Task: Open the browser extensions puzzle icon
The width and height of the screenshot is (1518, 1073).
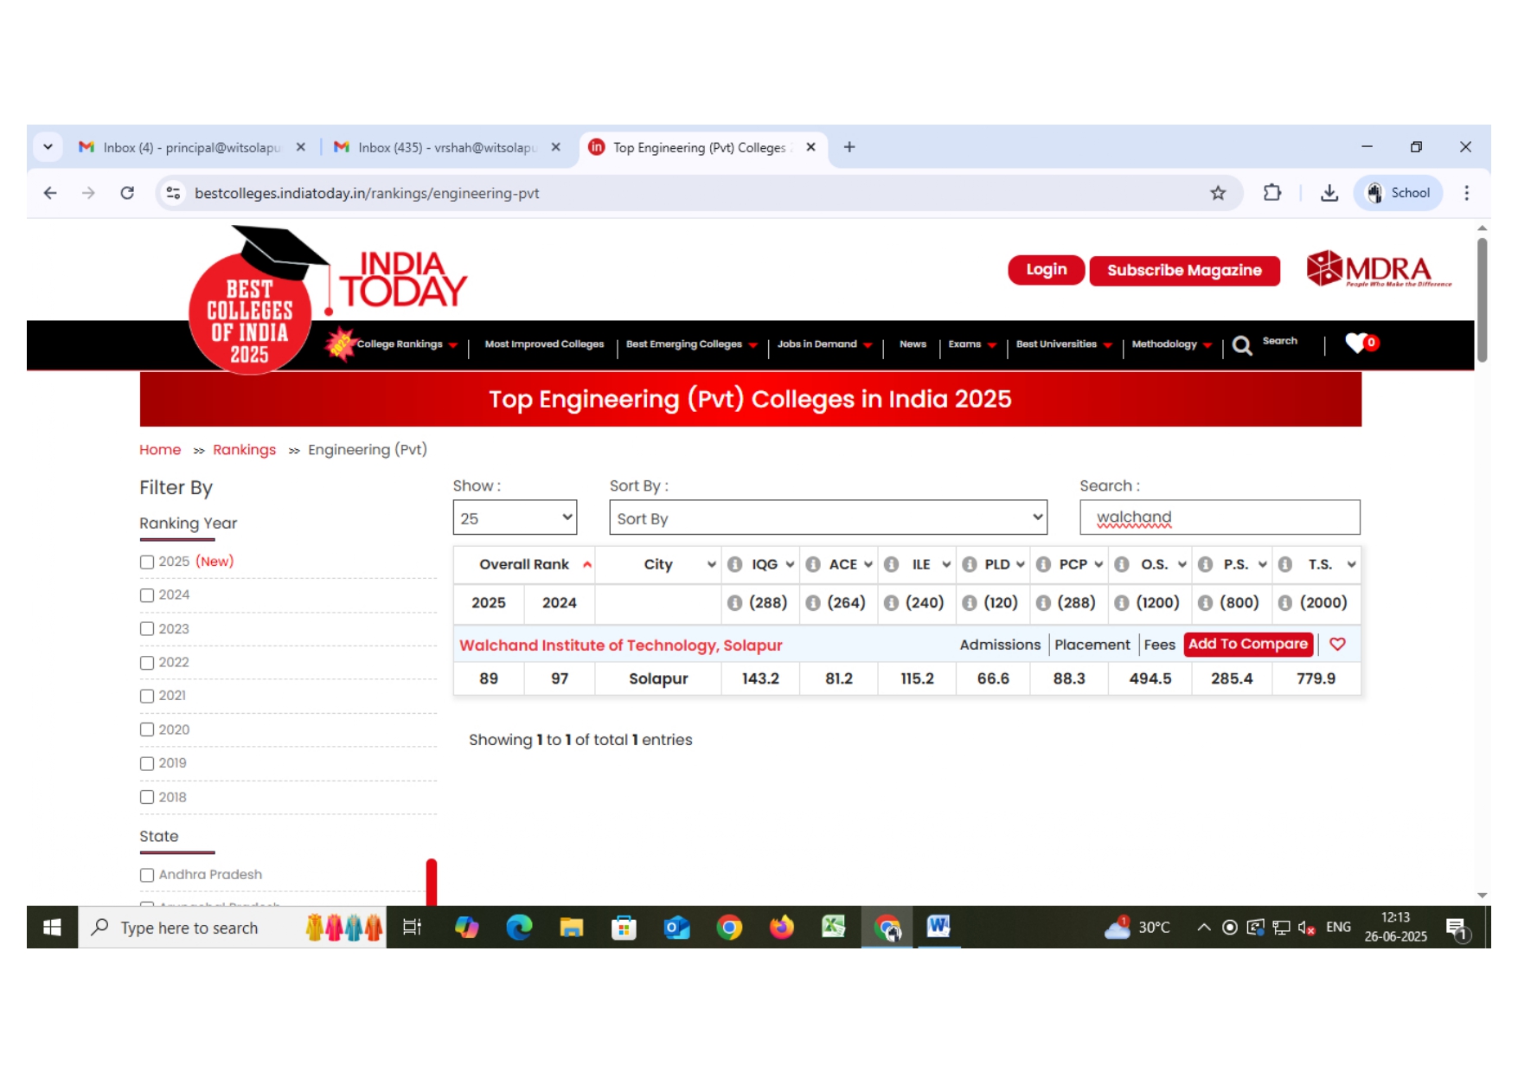Action: pos(1271,193)
